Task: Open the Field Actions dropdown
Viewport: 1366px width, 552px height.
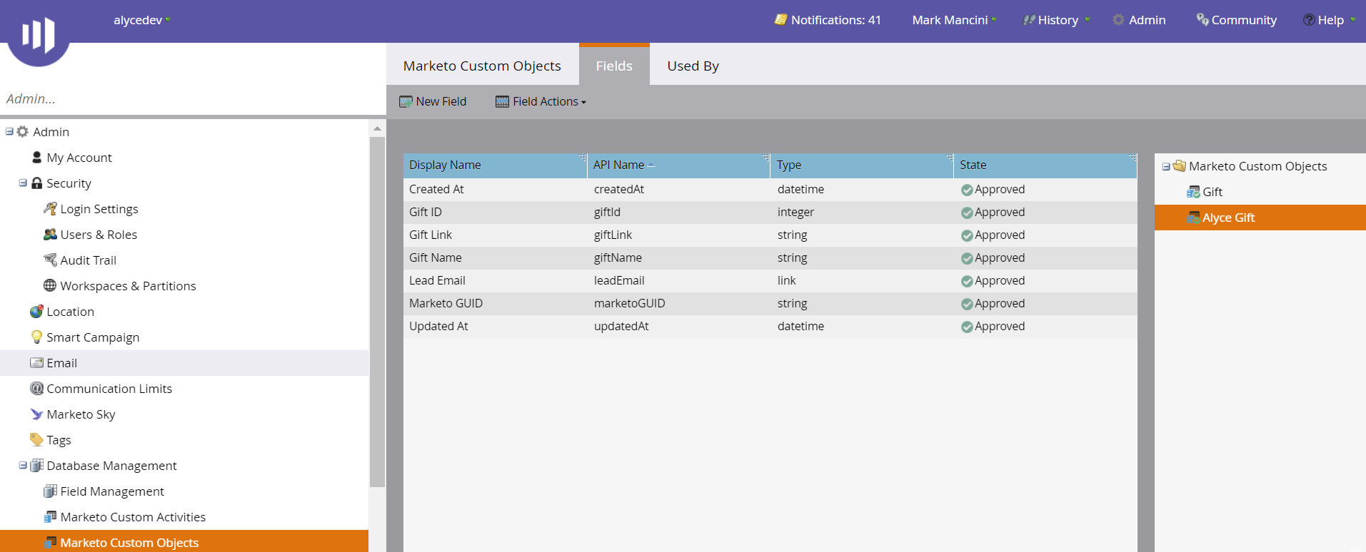Action: (541, 101)
